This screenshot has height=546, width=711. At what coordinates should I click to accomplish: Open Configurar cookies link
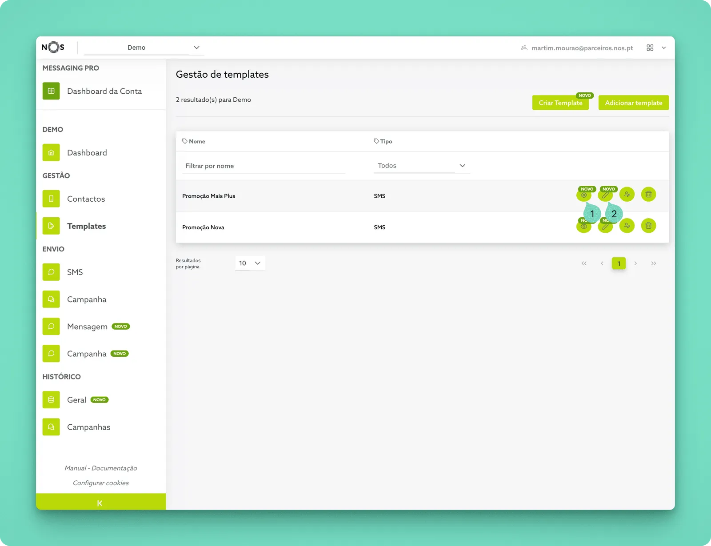[101, 483]
